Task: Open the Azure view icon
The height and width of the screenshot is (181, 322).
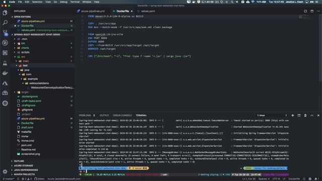Action: coord(5,83)
